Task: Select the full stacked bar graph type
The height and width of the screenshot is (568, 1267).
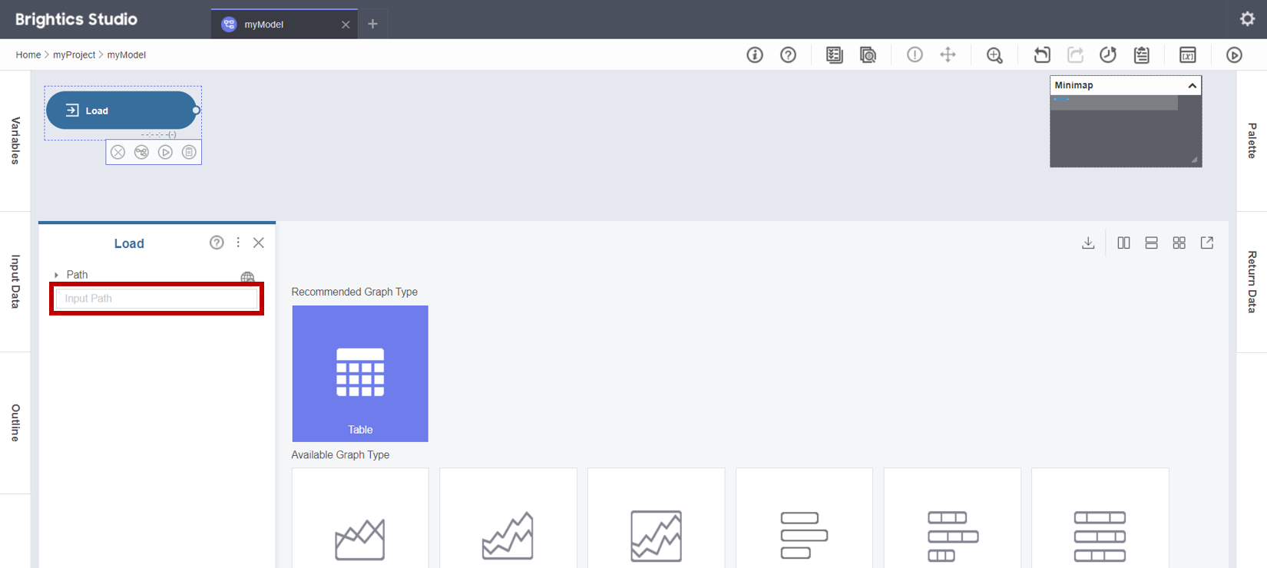Action: (x=1100, y=518)
